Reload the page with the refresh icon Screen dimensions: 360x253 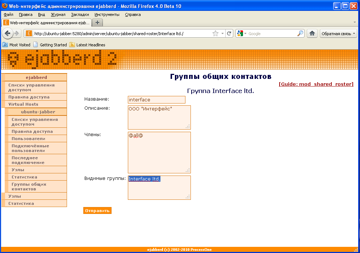[229, 34]
